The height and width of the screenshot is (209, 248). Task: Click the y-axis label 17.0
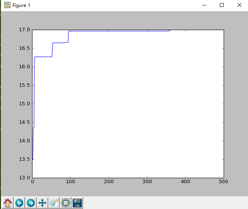pyautogui.click(x=24, y=30)
